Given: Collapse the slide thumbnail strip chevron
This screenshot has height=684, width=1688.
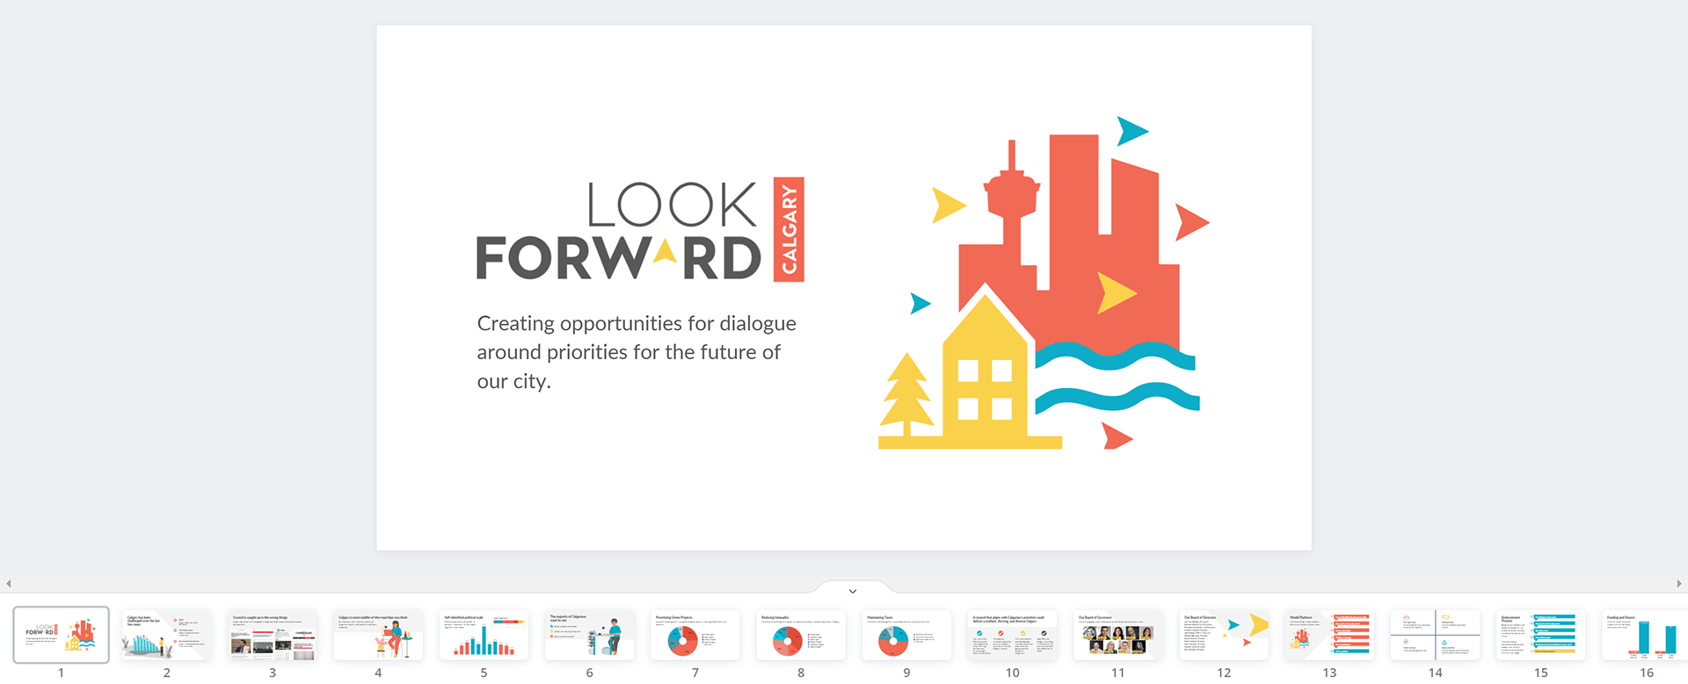Looking at the screenshot, I should [x=852, y=591].
